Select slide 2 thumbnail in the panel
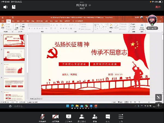 coord(14,55)
